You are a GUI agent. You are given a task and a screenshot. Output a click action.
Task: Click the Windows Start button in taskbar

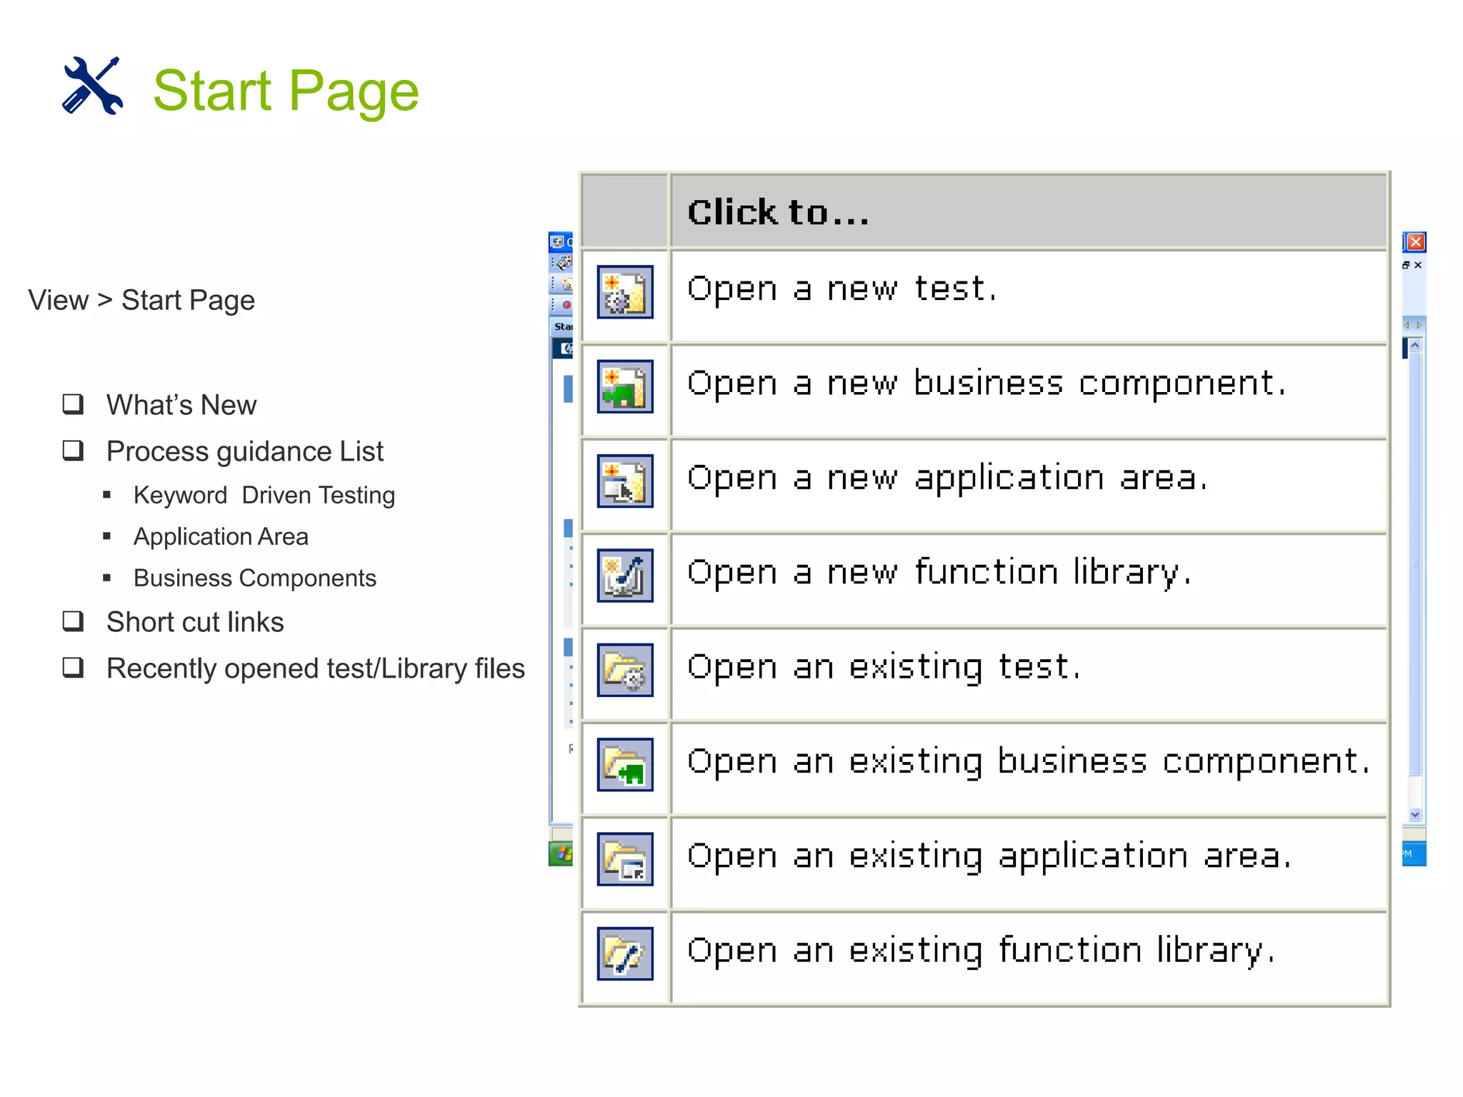tap(561, 853)
